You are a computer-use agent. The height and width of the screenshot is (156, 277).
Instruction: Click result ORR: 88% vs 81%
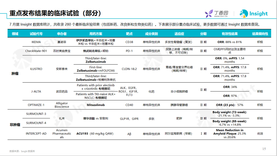click(230, 42)
